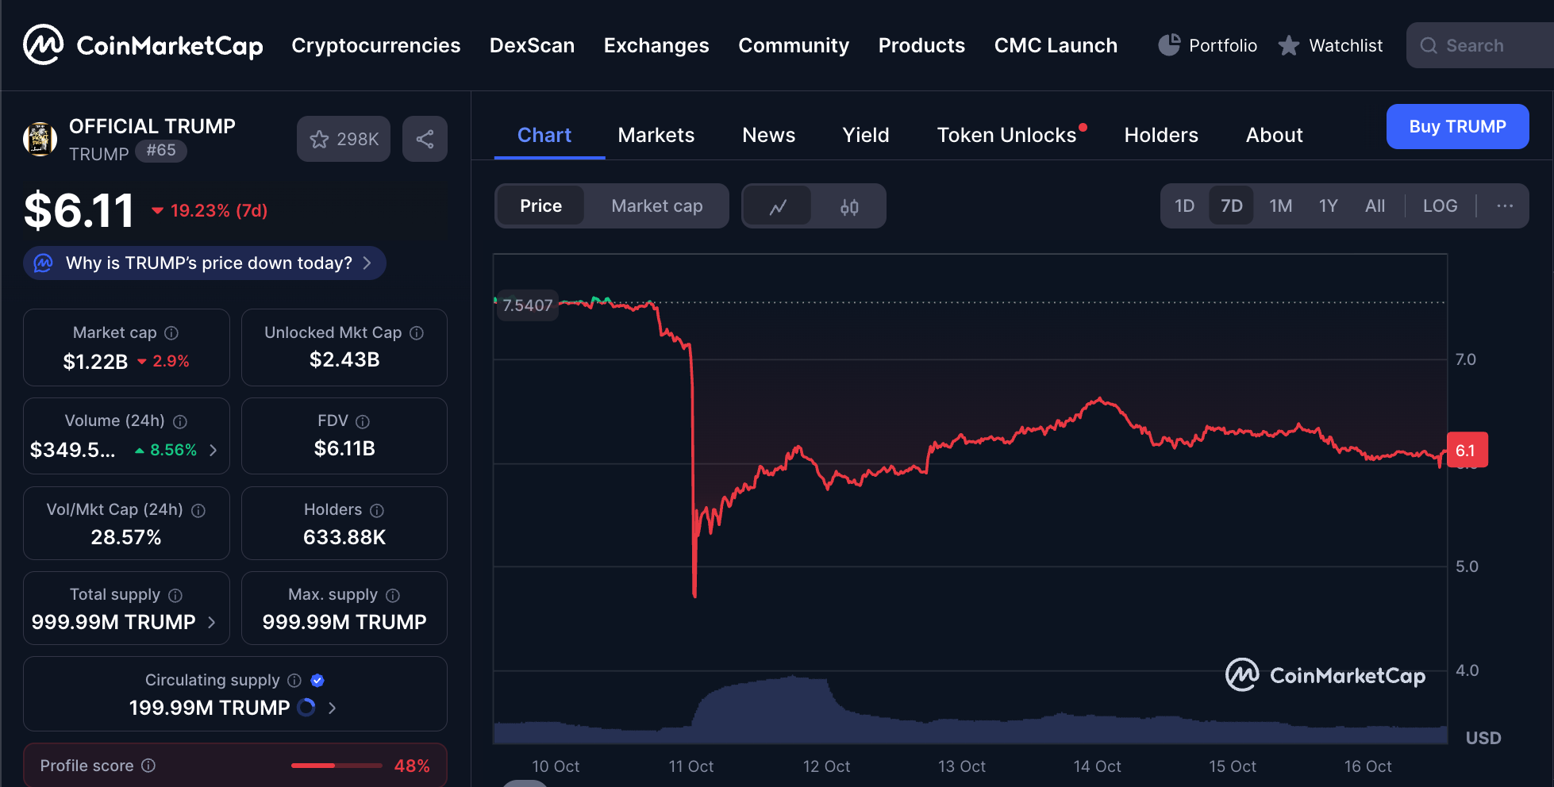Select the 1M time range

pyautogui.click(x=1280, y=206)
